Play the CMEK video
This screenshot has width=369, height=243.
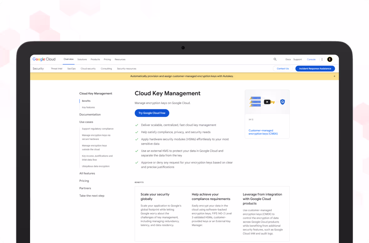pos(267,102)
